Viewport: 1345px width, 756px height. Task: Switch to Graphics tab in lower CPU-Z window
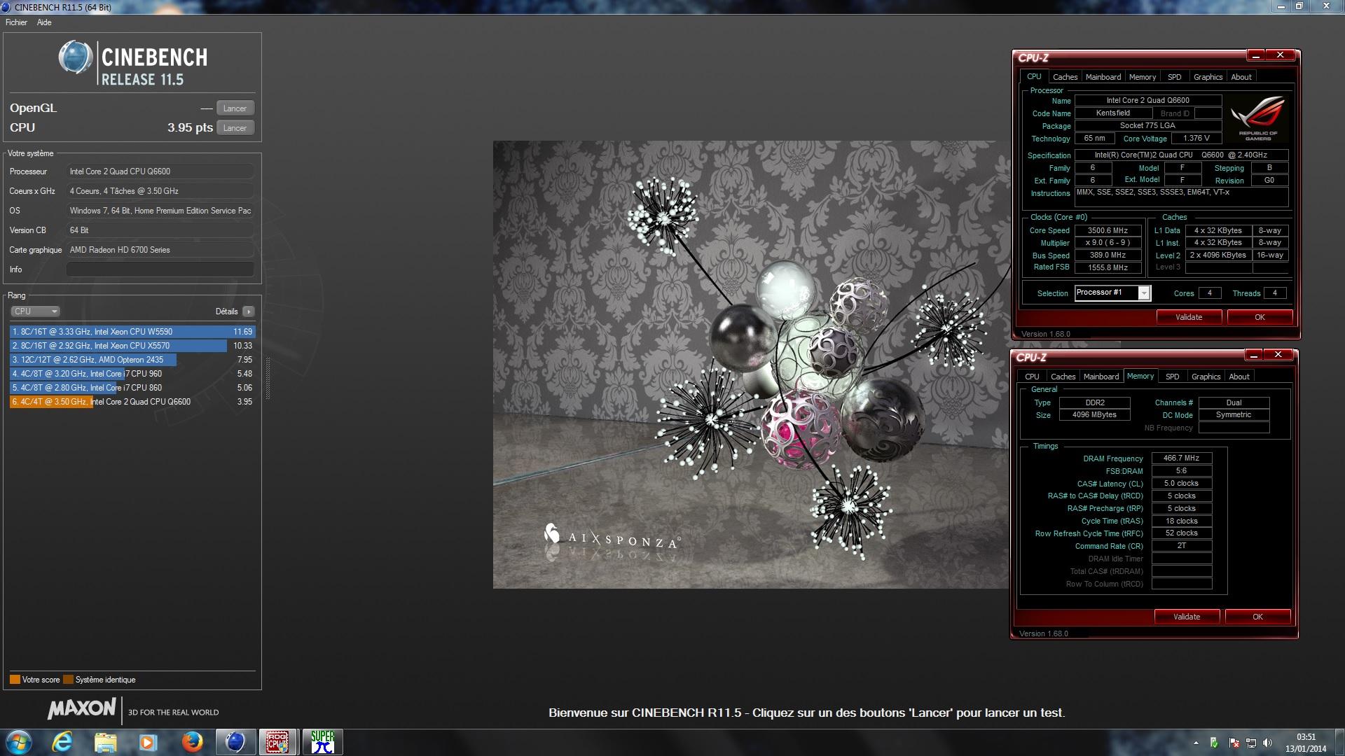click(1206, 377)
